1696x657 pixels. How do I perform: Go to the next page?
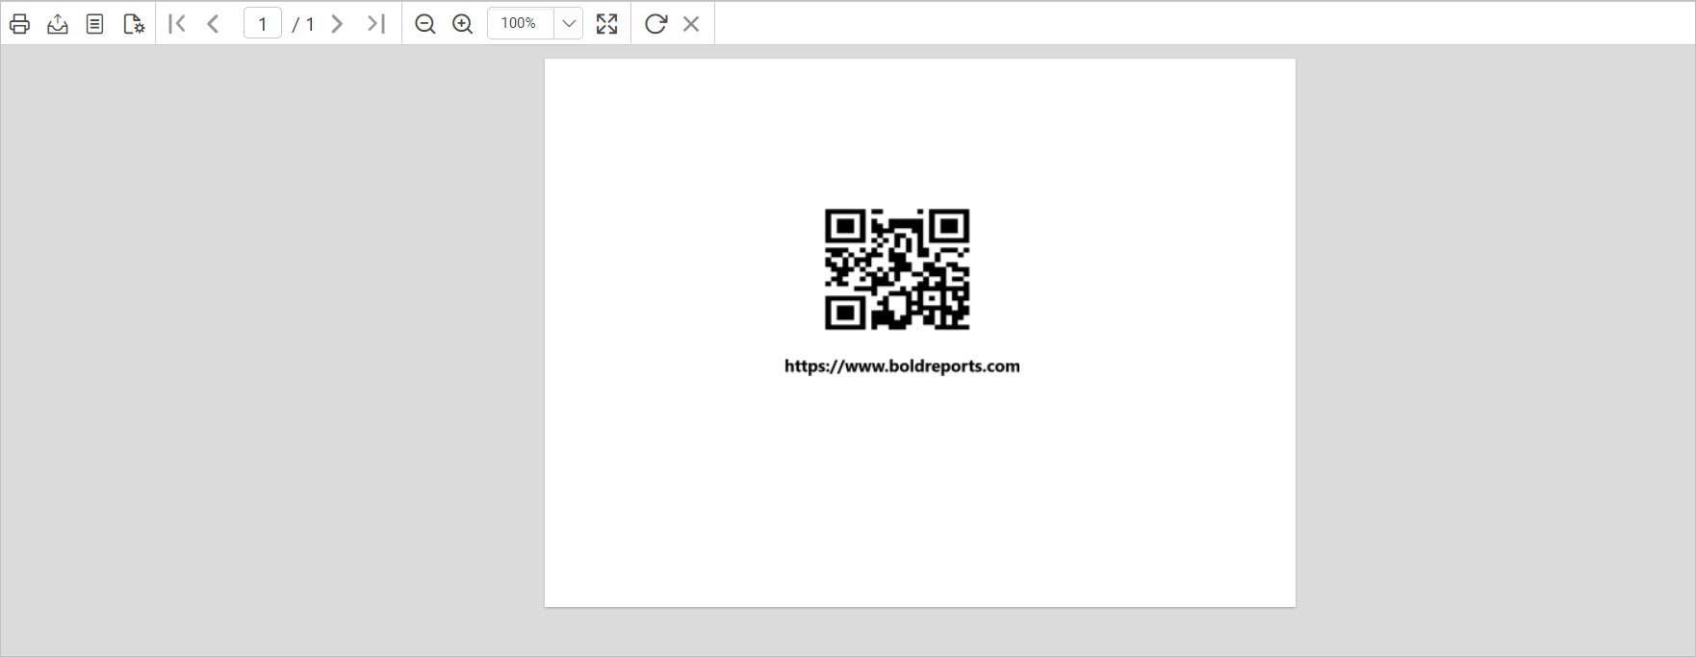[x=337, y=24]
